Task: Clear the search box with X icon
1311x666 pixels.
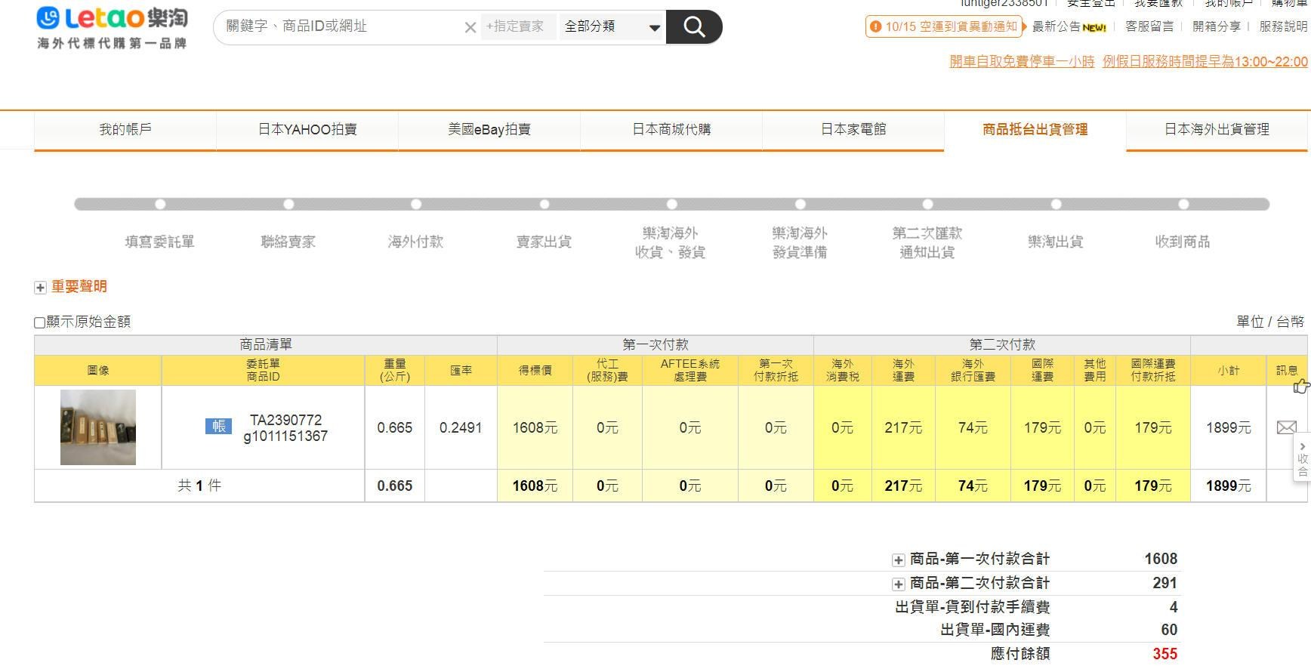Action: [x=470, y=28]
